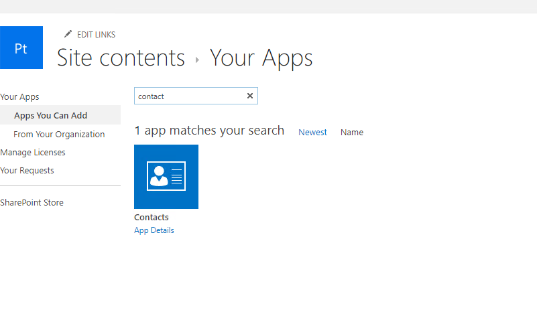Clear the search box with the X
Image resolution: width=537 pixels, height=312 pixels.
[250, 96]
